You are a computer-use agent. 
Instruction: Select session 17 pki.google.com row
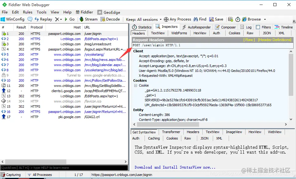pyautogui.click(x=64, y=117)
